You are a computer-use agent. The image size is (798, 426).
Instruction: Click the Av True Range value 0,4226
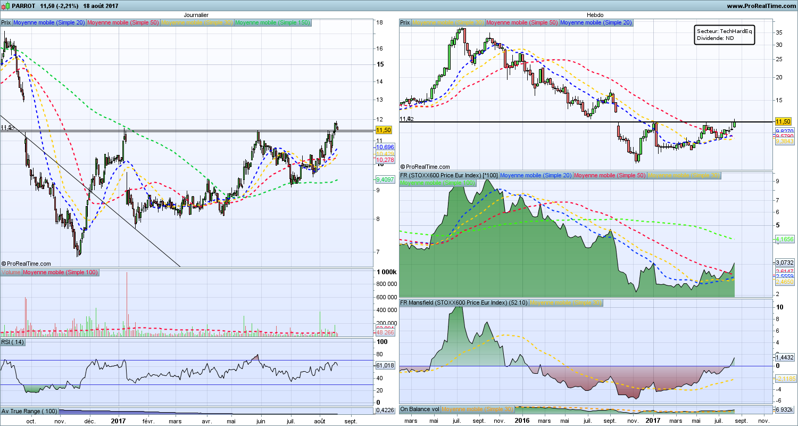tap(385, 410)
